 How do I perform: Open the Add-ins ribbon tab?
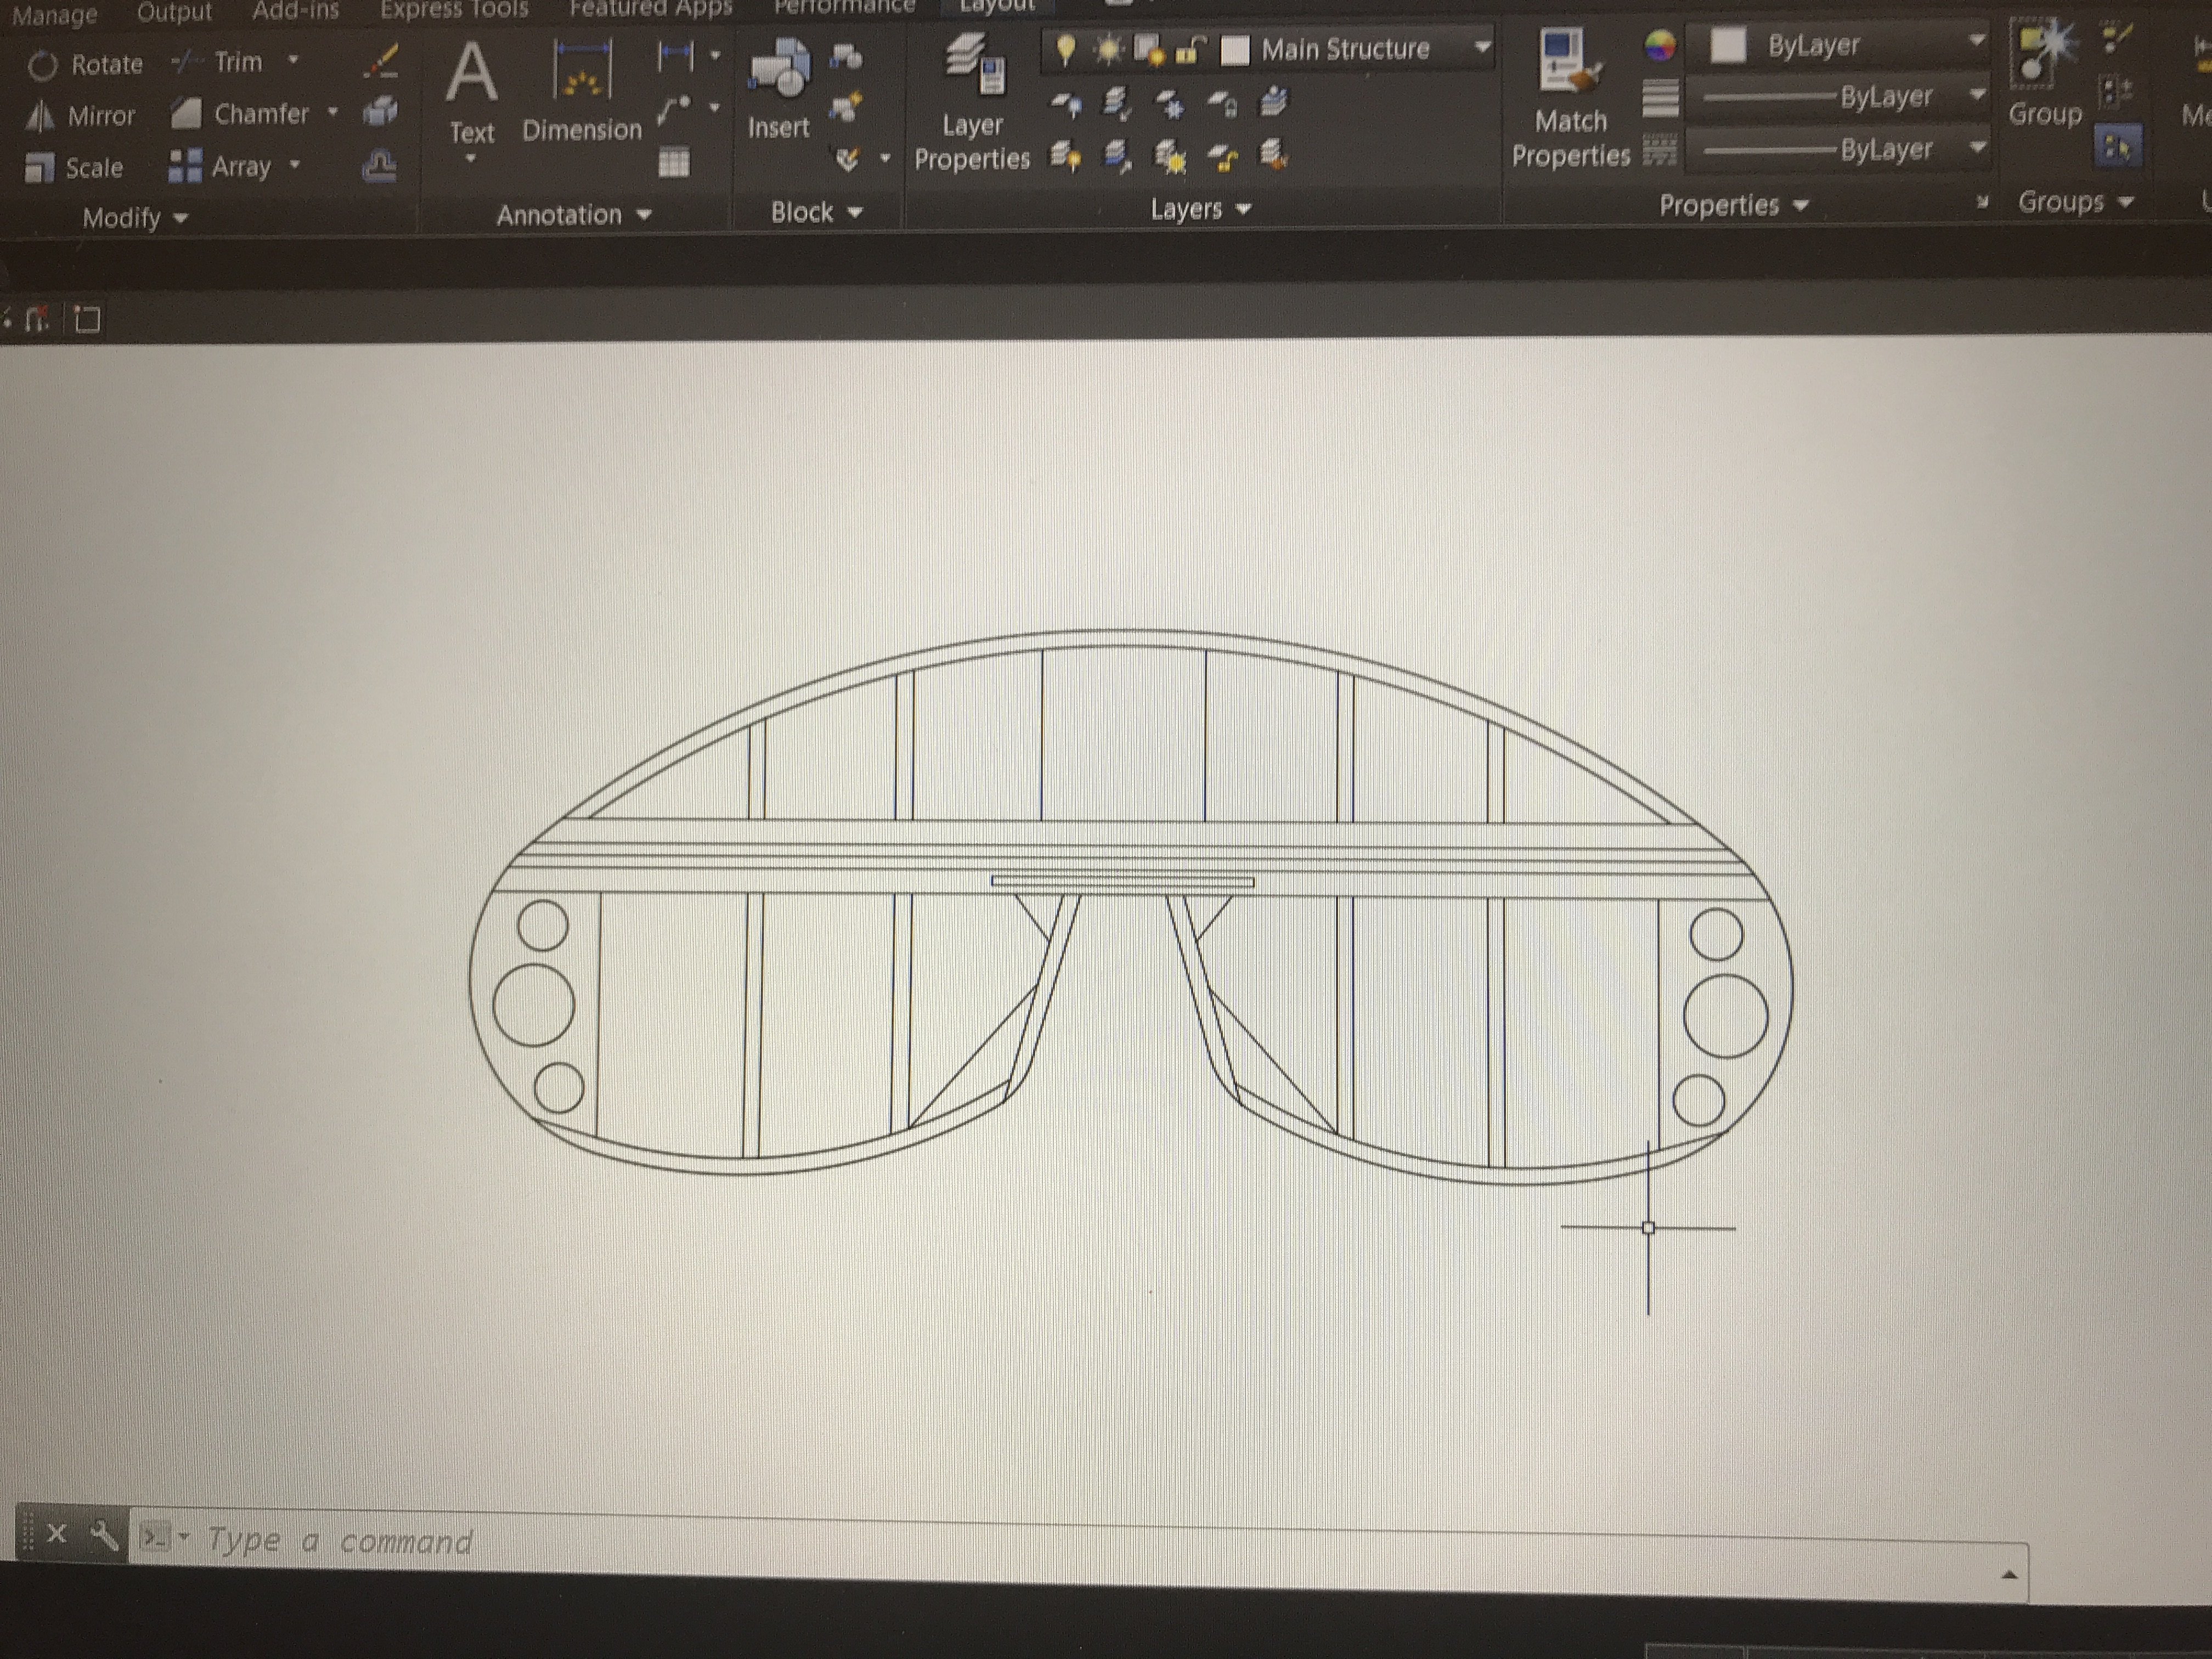295,11
